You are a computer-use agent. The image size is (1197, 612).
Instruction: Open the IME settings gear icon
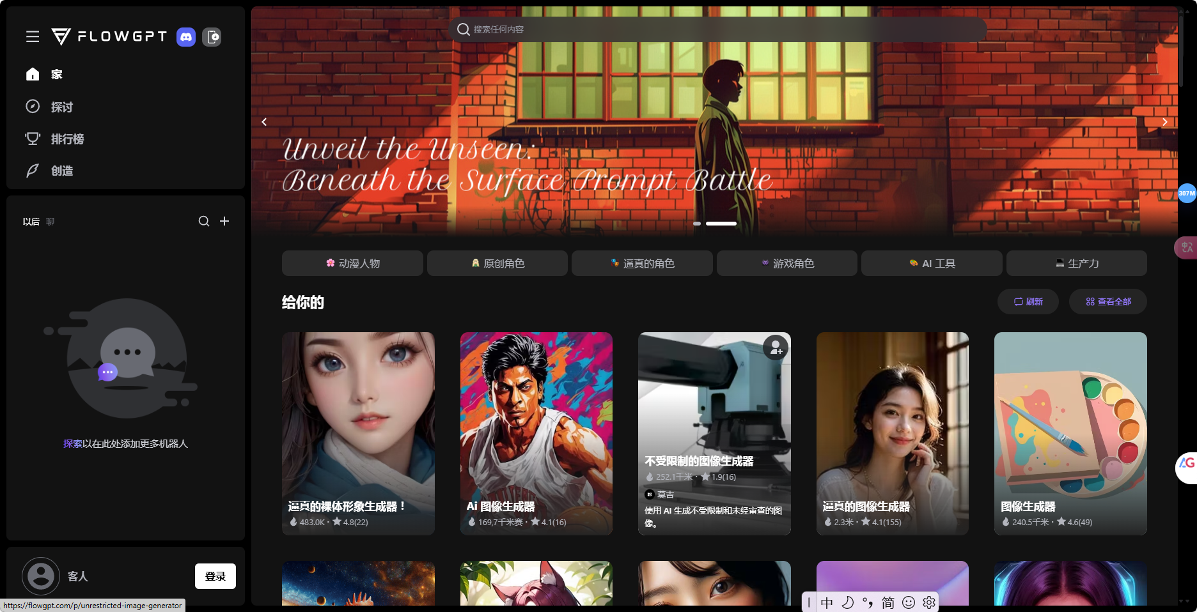(929, 602)
